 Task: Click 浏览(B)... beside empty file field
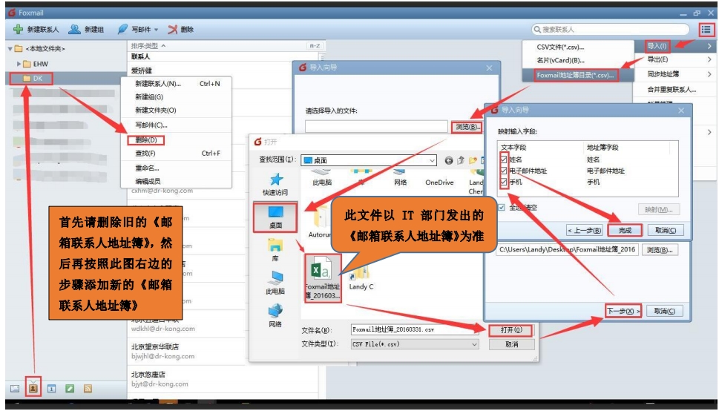coord(467,127)
